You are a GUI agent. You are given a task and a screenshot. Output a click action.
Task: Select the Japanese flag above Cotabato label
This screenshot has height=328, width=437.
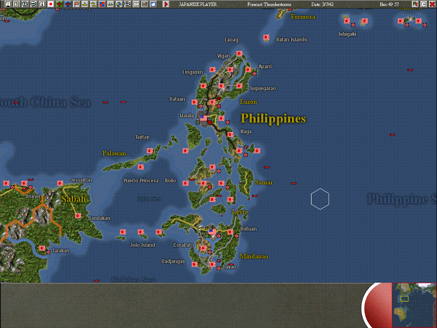point(204,248)
